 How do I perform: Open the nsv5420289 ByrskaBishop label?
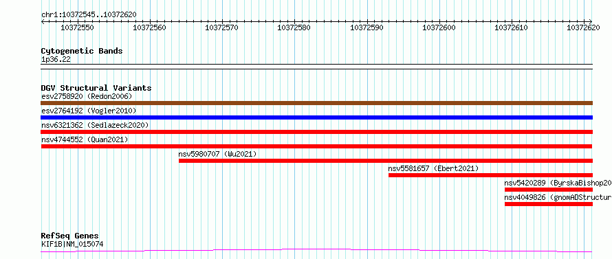coord(558,183)
